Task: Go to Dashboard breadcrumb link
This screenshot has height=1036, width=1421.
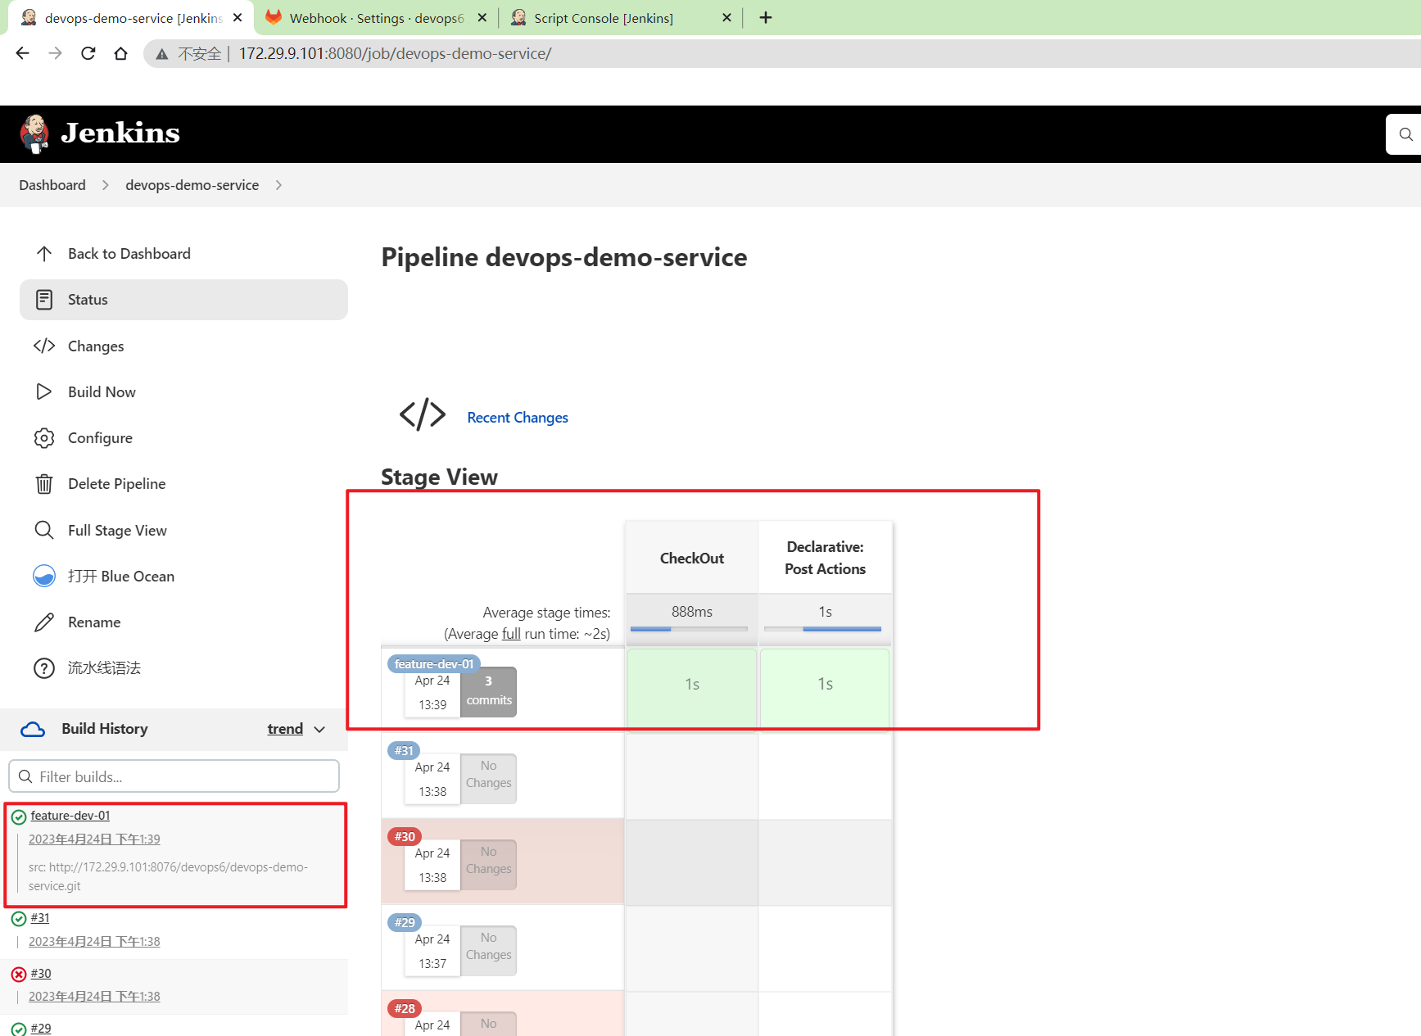Action: (x=52, y=185)
